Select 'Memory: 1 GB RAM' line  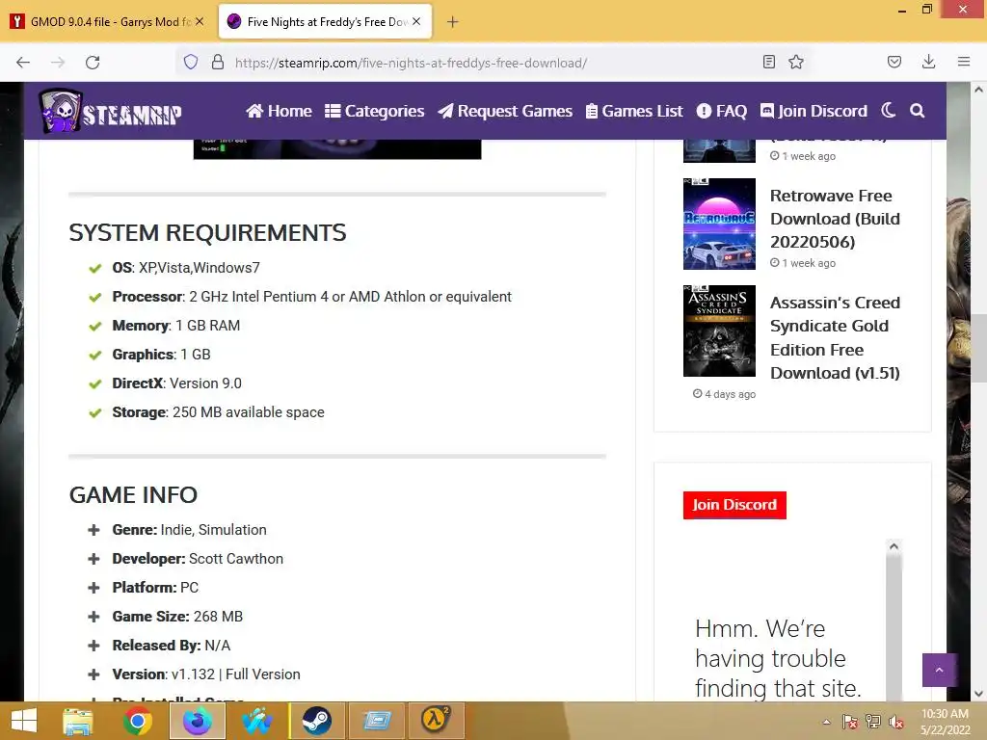176,326
